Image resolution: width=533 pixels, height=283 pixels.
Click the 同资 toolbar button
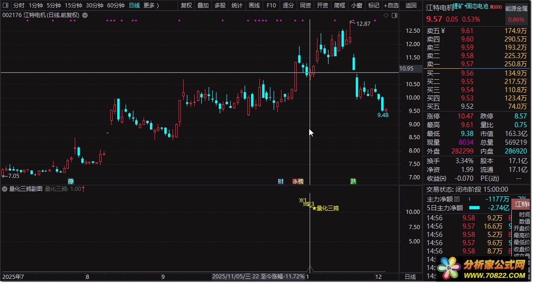coord(305,6)
